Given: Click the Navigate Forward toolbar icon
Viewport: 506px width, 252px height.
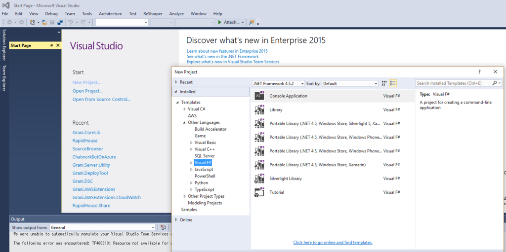Looking at the screenshot, I should coord(21,22).
